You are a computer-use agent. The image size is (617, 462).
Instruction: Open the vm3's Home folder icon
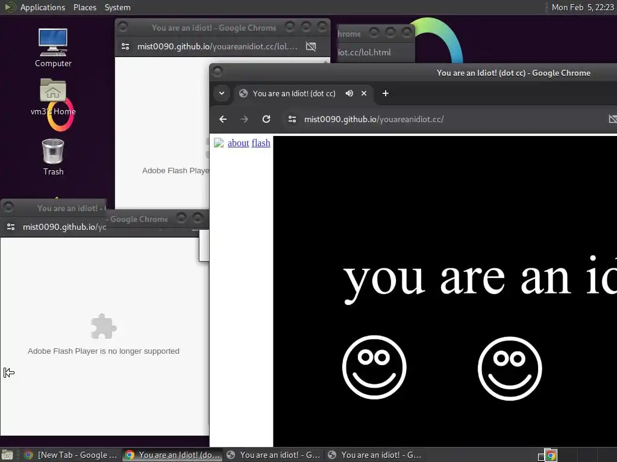(x=53, y=97)
